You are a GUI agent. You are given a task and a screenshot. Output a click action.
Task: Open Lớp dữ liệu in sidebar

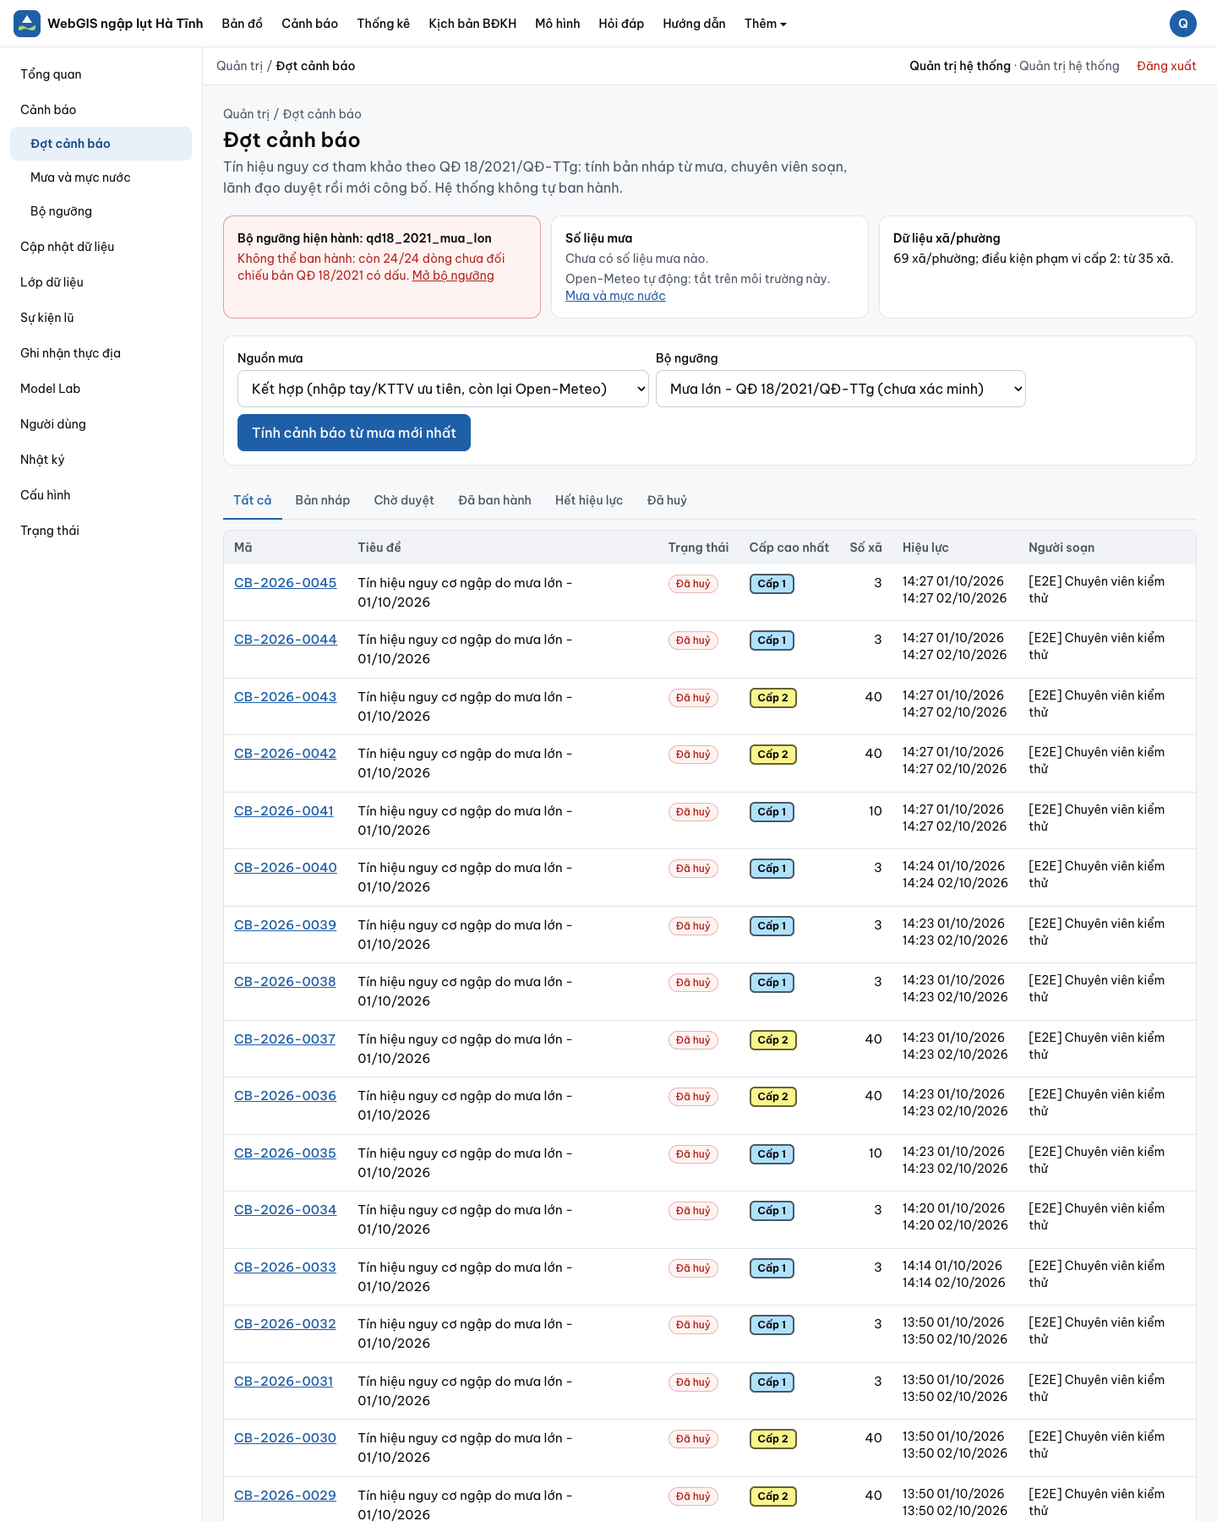[101, 282]
